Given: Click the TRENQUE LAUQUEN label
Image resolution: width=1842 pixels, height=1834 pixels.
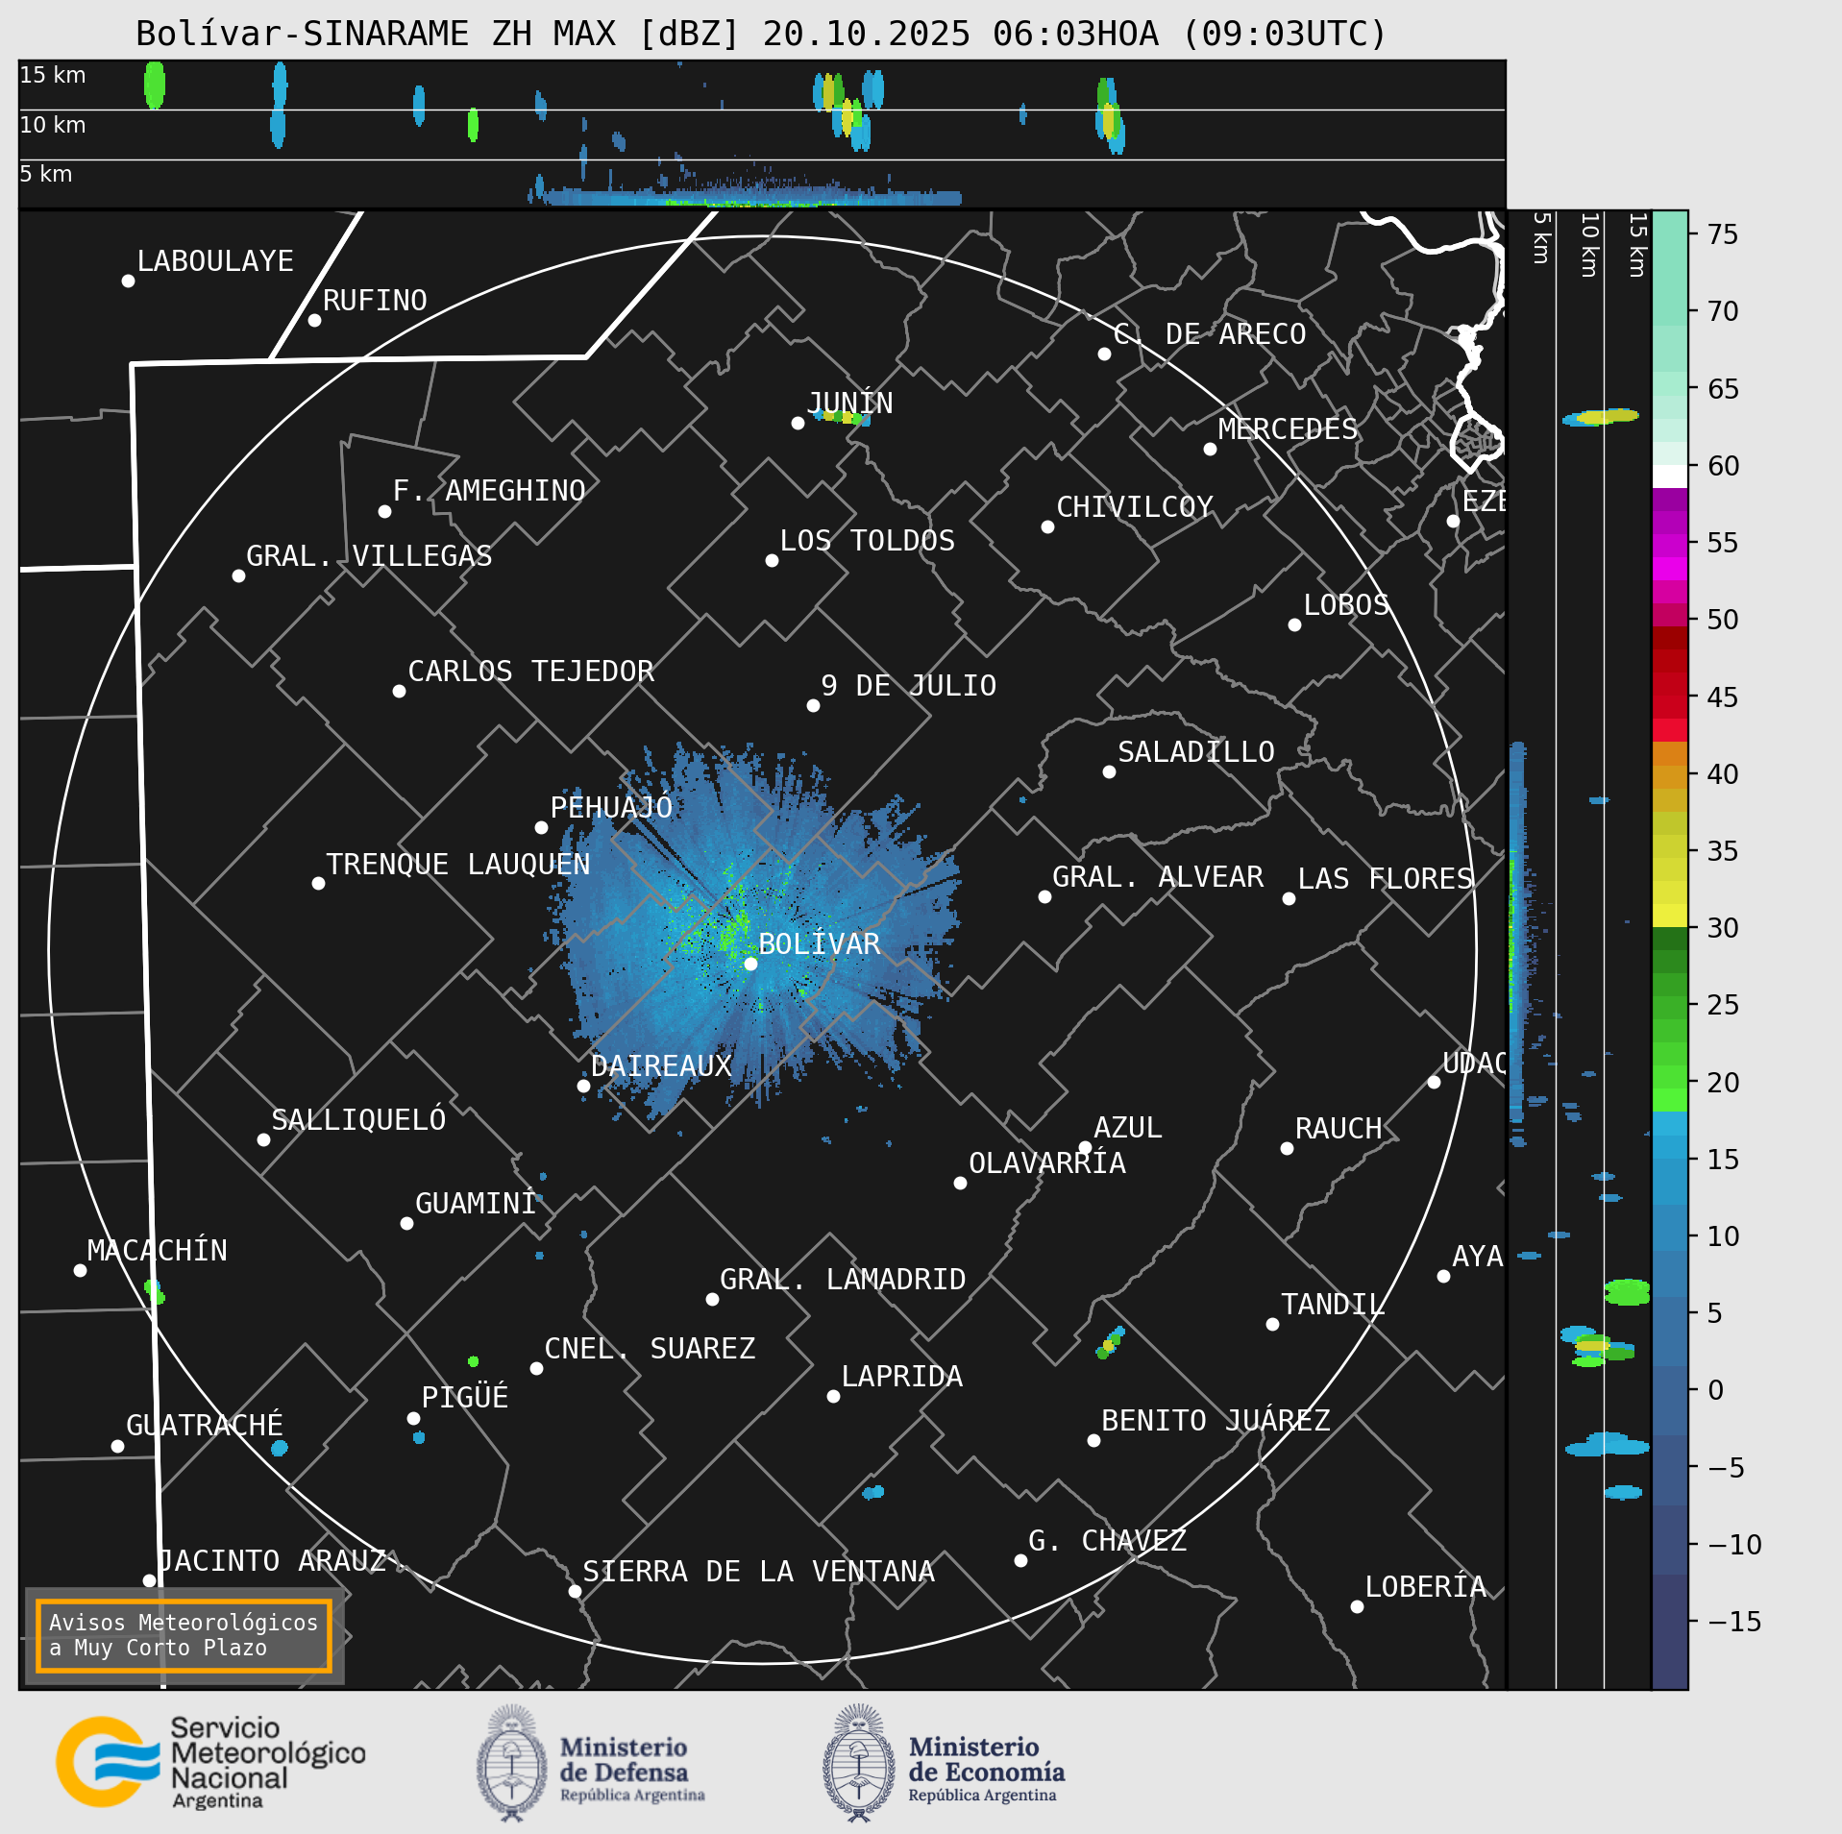Looking at the screenshot, I should (x=458, y=864).
